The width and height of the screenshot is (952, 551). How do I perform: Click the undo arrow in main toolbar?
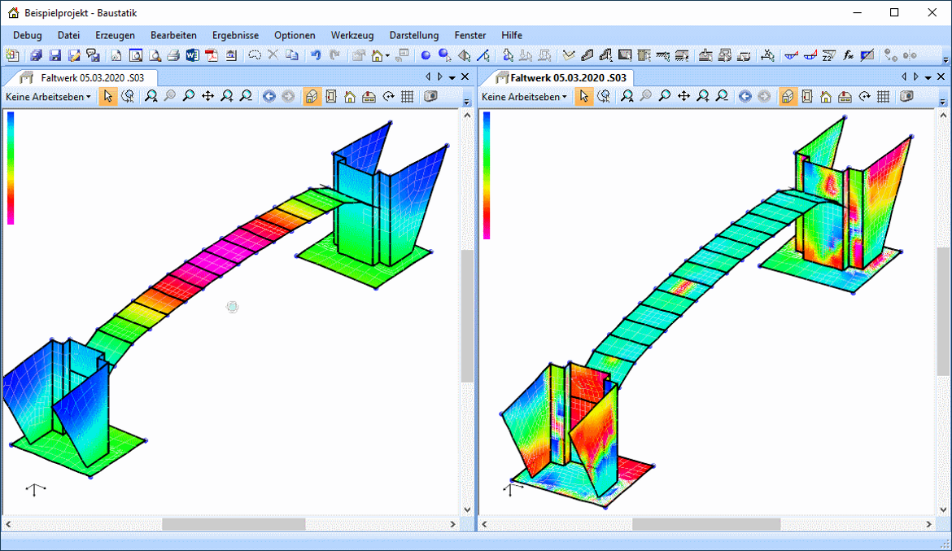(x=316, y=55)
